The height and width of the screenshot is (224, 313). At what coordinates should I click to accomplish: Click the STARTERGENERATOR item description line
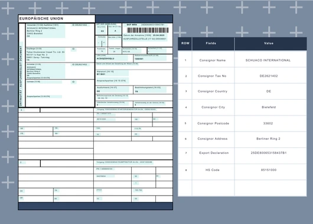tap(126, 110)
